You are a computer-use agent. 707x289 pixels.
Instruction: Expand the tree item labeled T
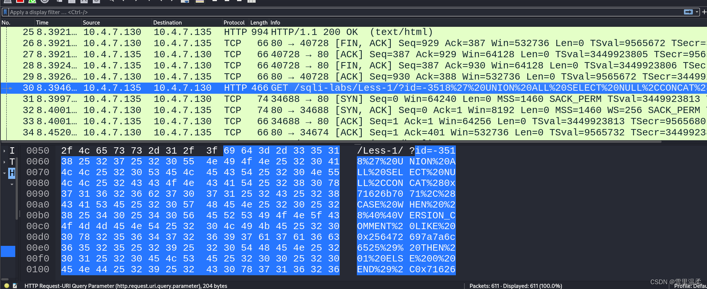coord(4,162)
